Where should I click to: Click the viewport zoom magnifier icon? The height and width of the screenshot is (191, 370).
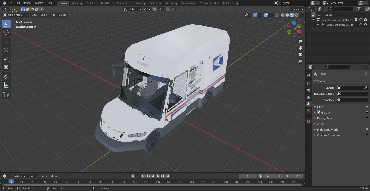click(300, 41)
